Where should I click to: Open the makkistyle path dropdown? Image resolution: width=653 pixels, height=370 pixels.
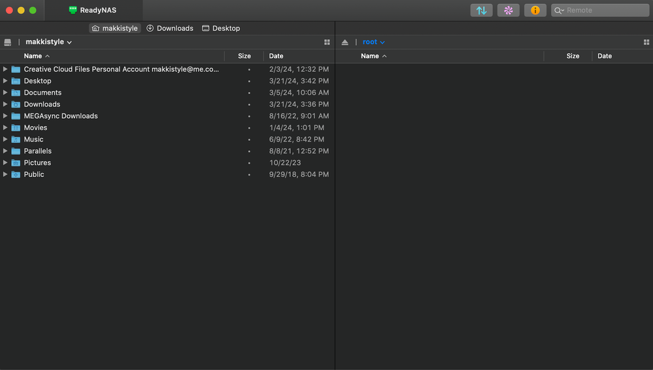pos(49,42)
